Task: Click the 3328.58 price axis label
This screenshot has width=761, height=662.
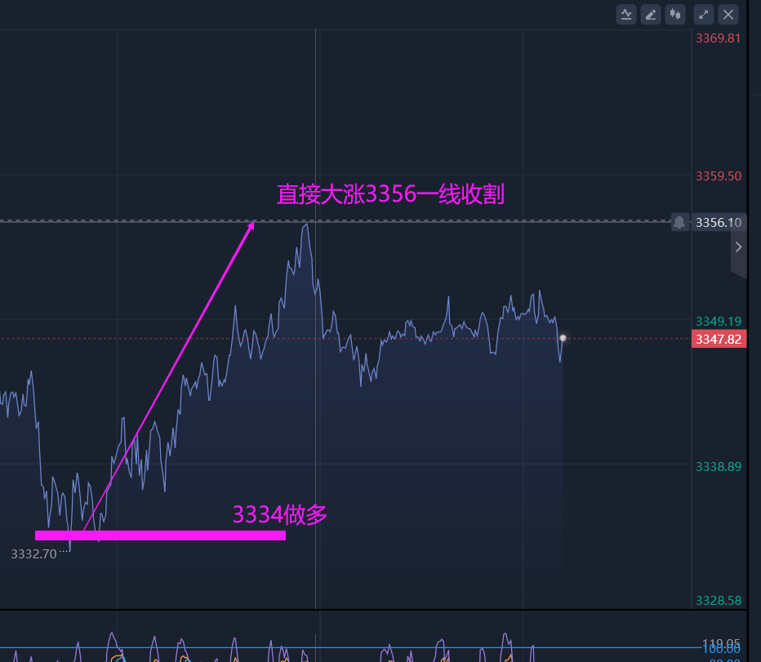Action: 718,601
